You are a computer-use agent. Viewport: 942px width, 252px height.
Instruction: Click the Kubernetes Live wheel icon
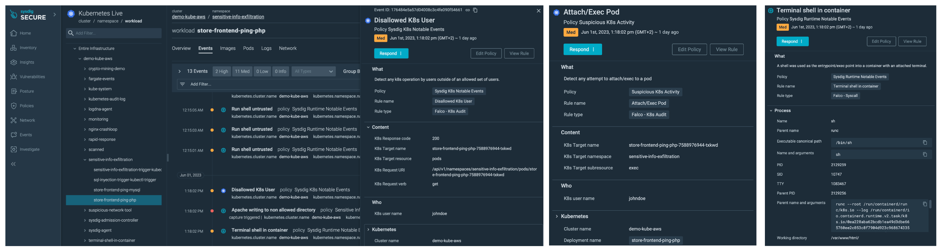pyautogui.click(x=71, y=14)
